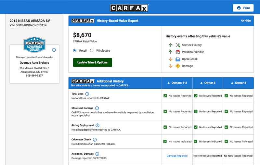Click 'No indication of an odometer rollback.' text
Image resolution: width=260 pixels, height=165 pixels.
coord(93,144)
